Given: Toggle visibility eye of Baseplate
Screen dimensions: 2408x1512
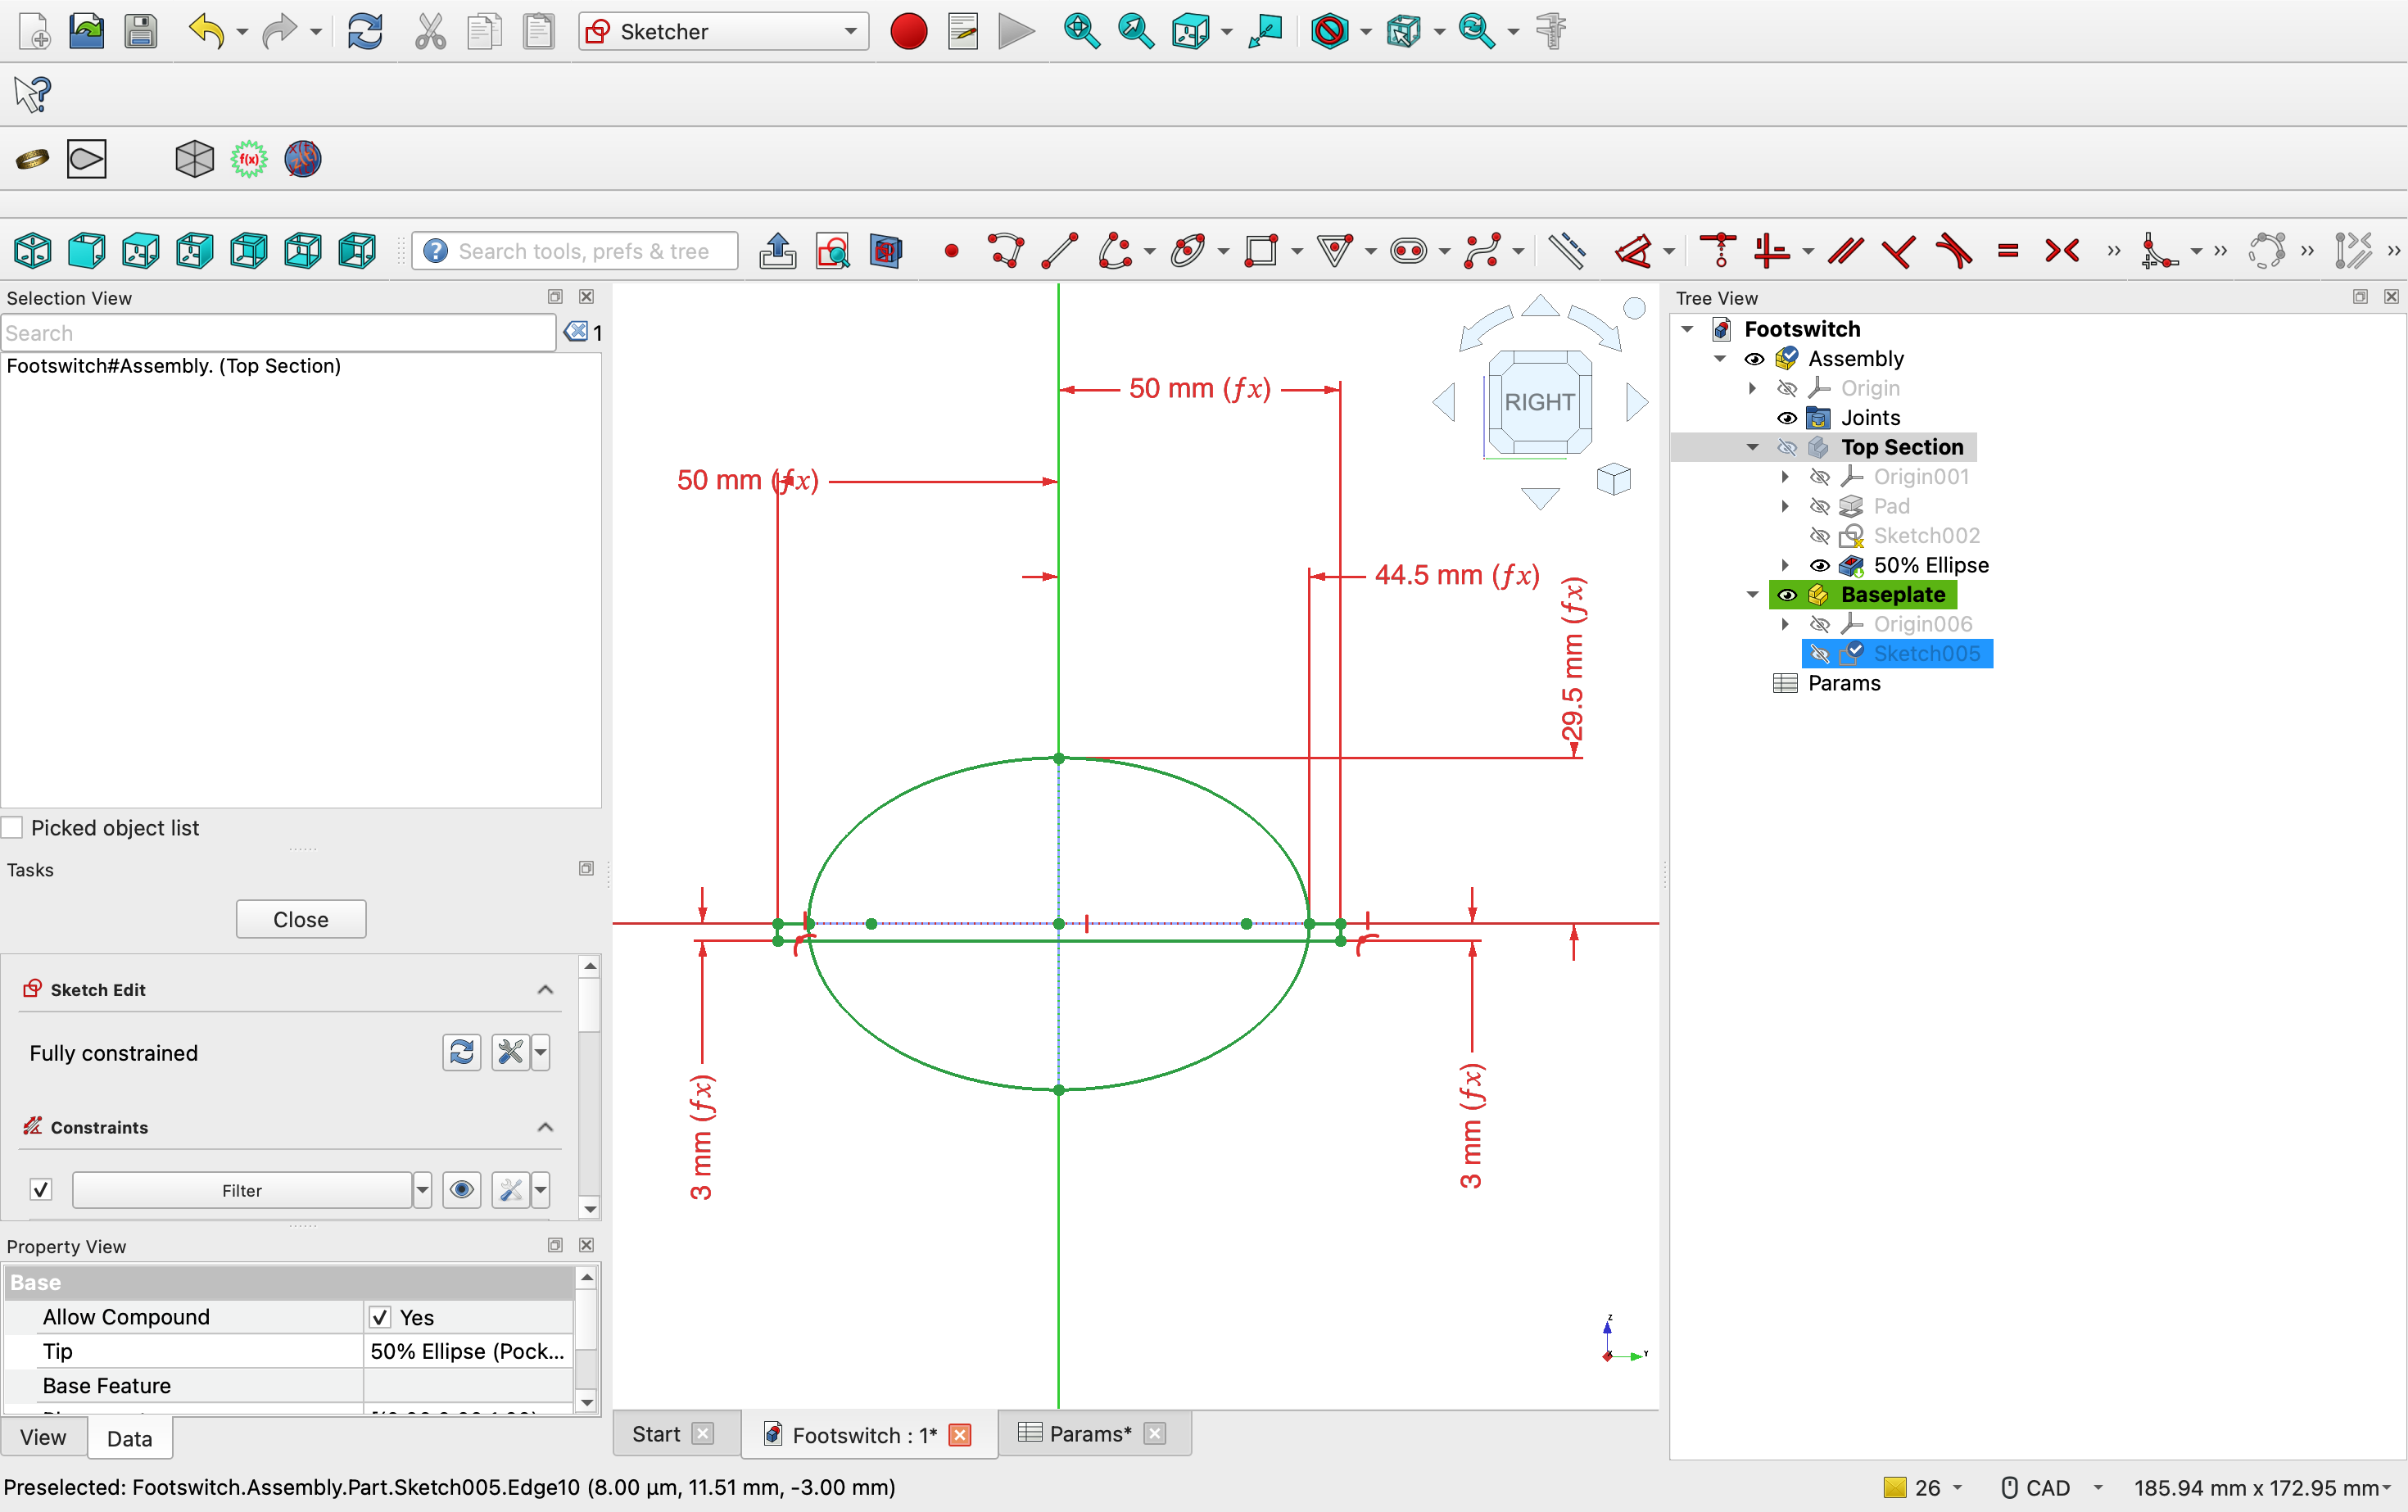Looking at the screenshot, I should (x=1787, y=595).
